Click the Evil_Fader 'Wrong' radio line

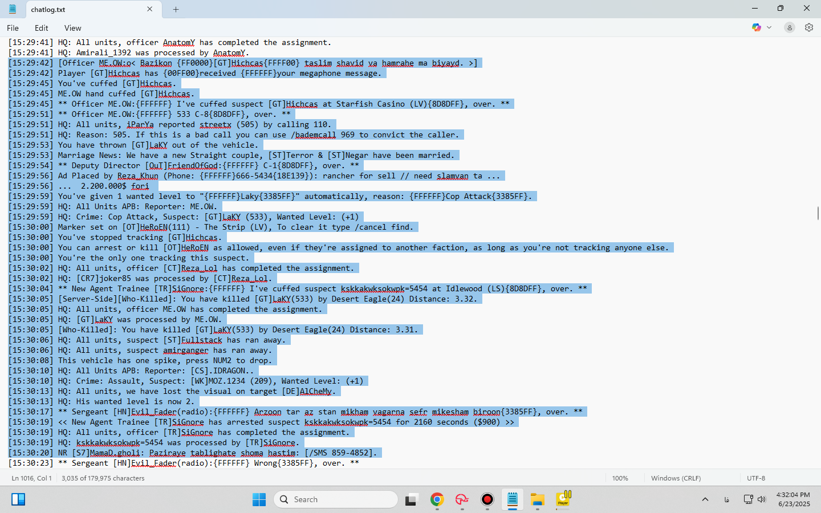coord(184,463)
